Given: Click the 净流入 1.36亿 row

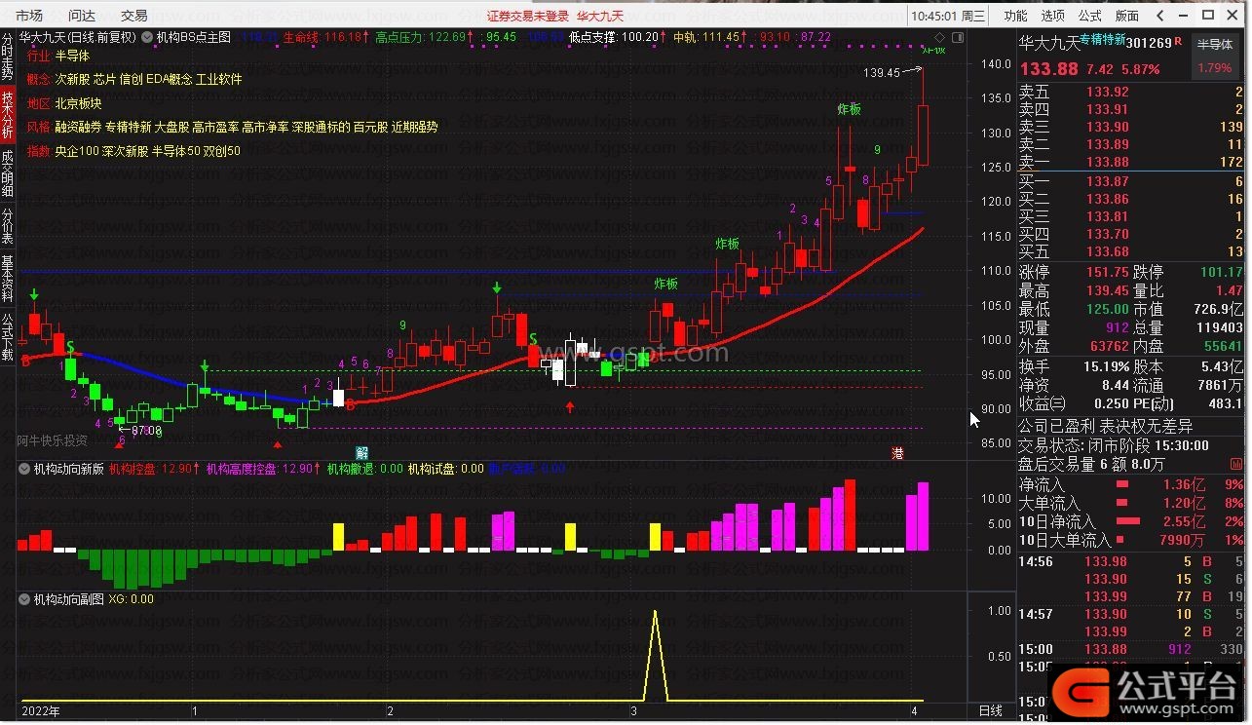Looking at the screenshot, I should click(x=1130, y=484).
